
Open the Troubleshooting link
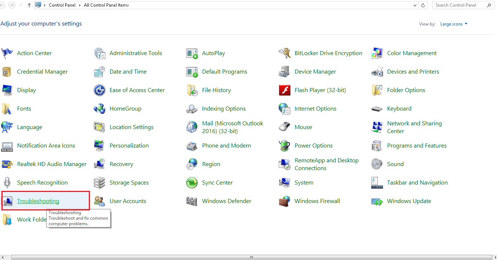tap(38, 201)
